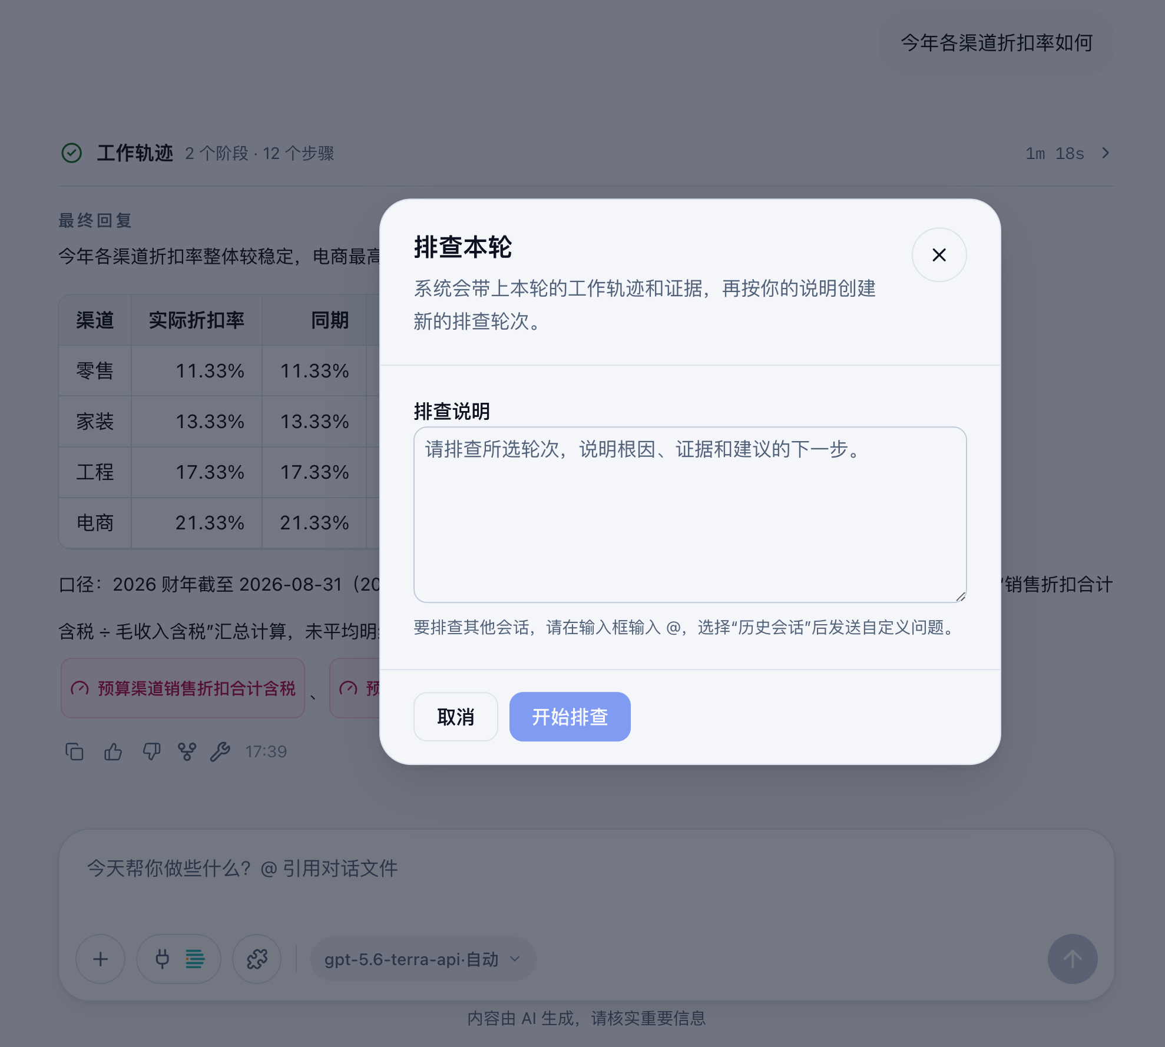
Task: Click the 最终回复 heading
Action: (95, 220)
